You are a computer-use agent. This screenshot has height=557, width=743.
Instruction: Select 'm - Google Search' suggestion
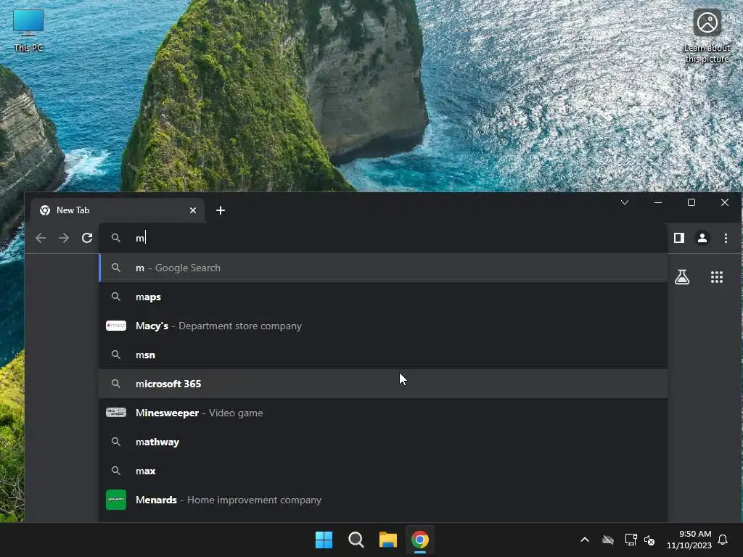pos(383,268)
